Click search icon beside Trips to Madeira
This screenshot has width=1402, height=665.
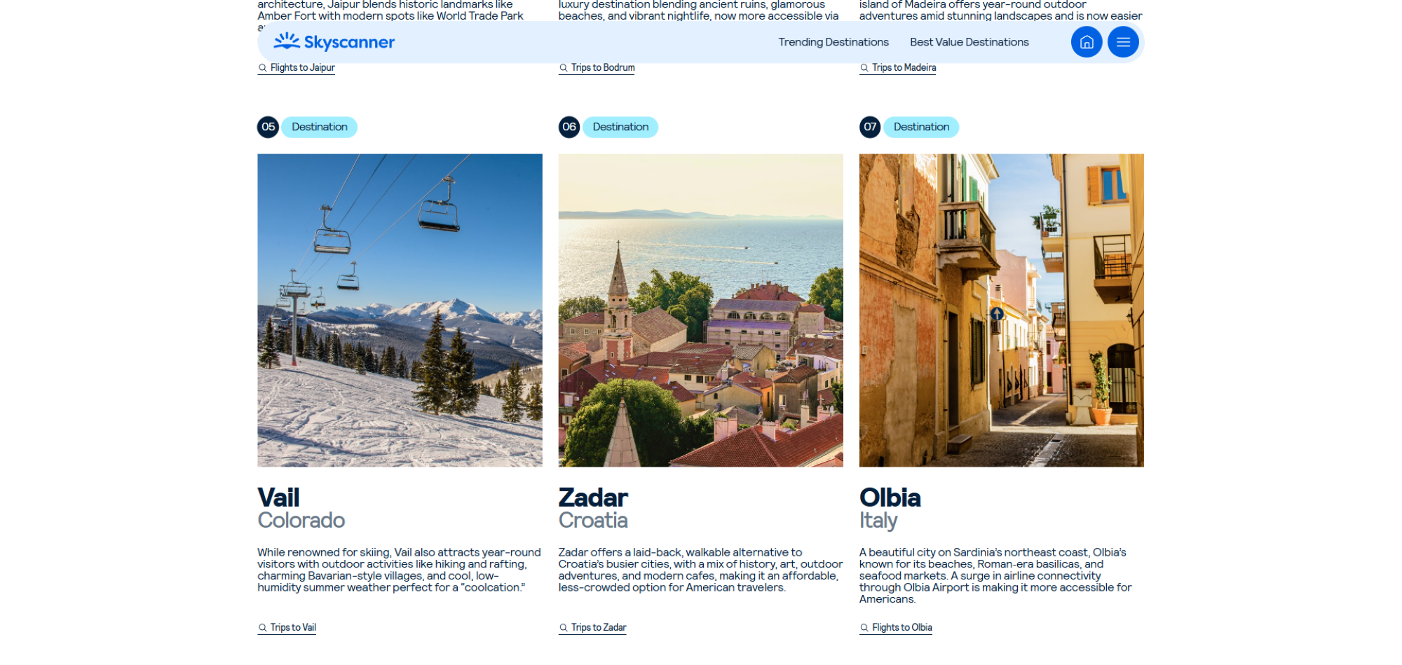(864, 68)
